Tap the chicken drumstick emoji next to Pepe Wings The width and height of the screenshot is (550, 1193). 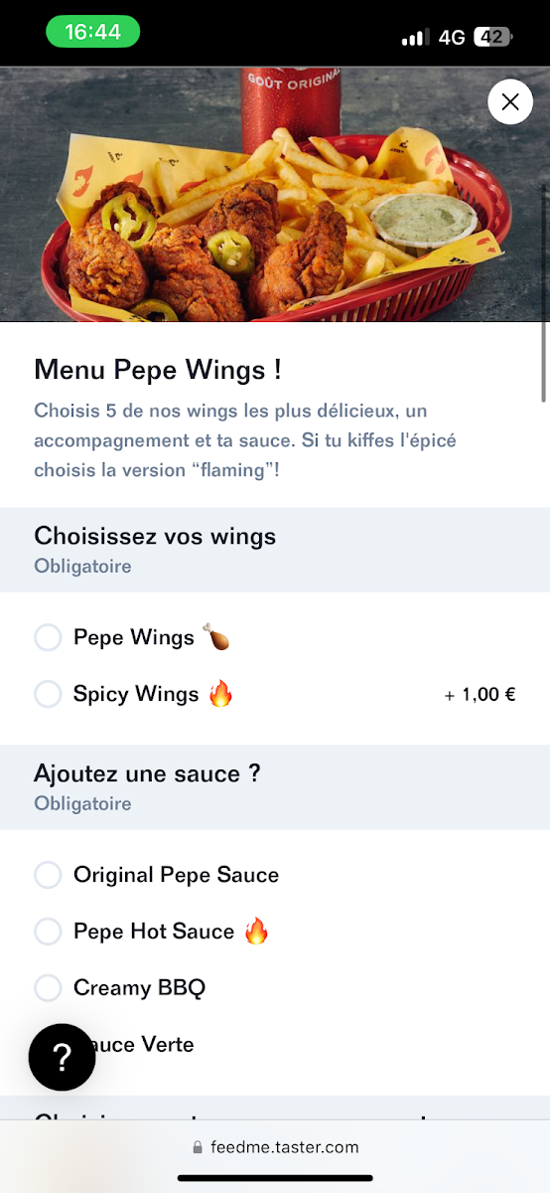click(x=216, y=637)
